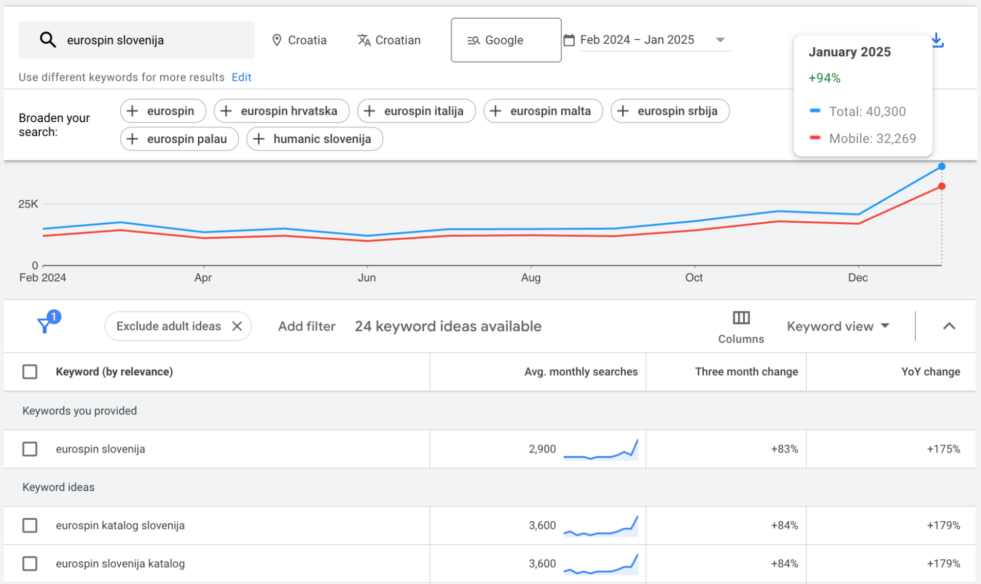Click the plus icon on eurospin hrvatska
Image resolution: width=981 pixels, height=584 pixels.
226,111
